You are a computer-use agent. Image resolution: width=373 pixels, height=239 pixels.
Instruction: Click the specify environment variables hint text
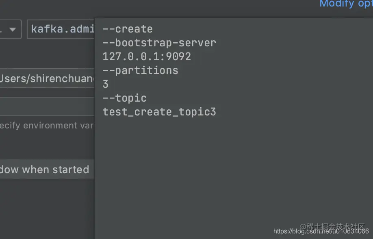(x=47, y=126)
